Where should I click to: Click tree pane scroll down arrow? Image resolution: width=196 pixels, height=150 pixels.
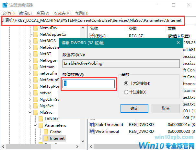pos(83,141)
